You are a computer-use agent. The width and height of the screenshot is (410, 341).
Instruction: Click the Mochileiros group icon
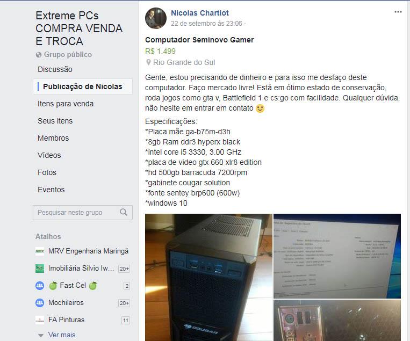click(40, 303)
